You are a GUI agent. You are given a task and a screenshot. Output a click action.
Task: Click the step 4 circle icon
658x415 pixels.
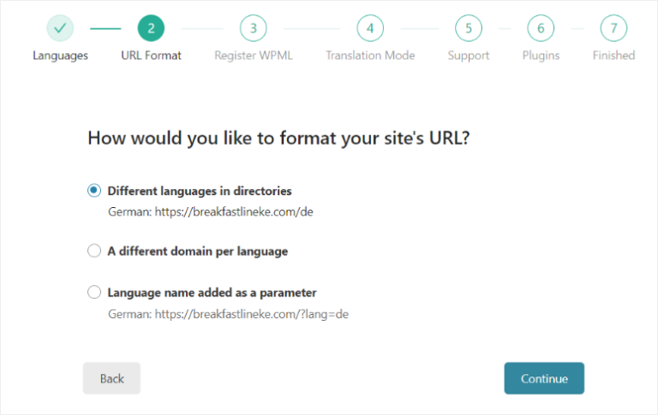(369, 28)
